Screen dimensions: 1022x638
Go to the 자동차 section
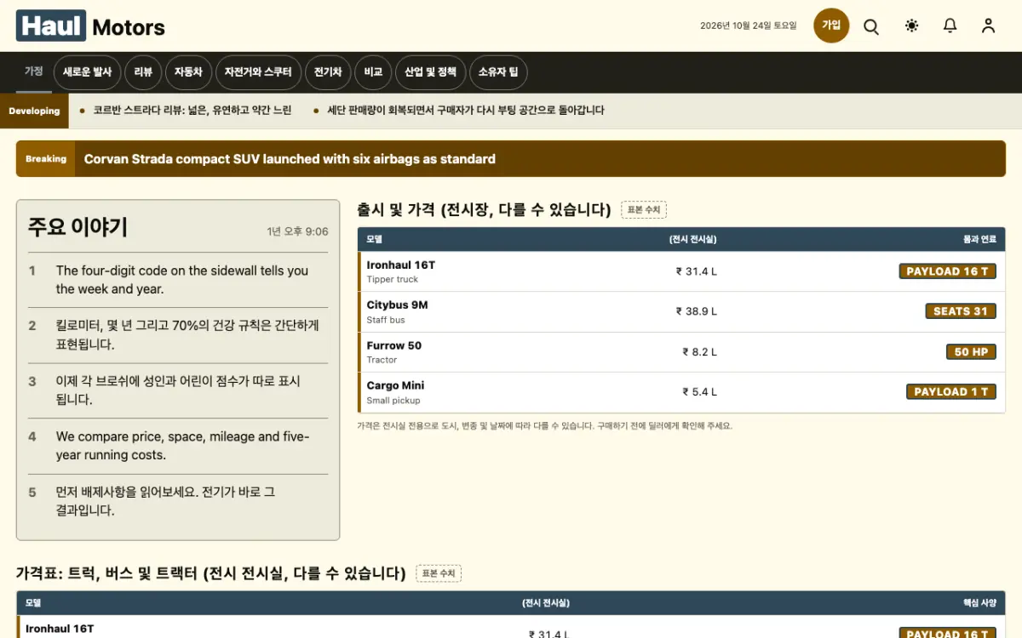pos(188,72)
